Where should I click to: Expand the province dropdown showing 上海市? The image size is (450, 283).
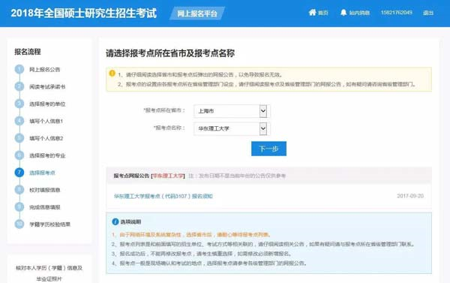(231, 111)
